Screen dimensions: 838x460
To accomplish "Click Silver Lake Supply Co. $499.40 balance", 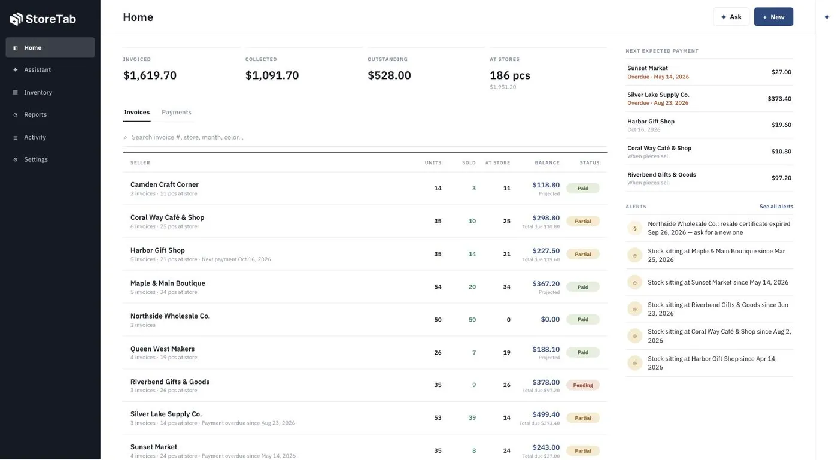I will point(546,414).
